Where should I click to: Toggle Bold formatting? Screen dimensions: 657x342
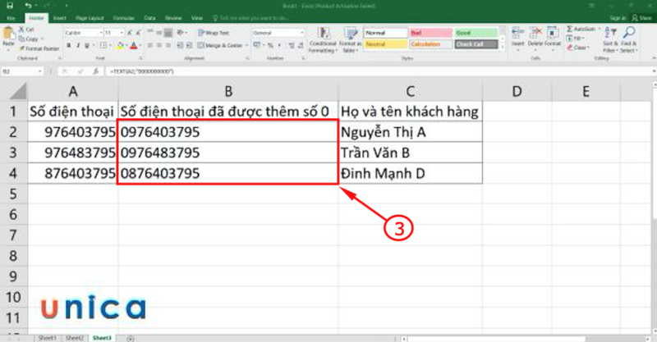(68, 45)
